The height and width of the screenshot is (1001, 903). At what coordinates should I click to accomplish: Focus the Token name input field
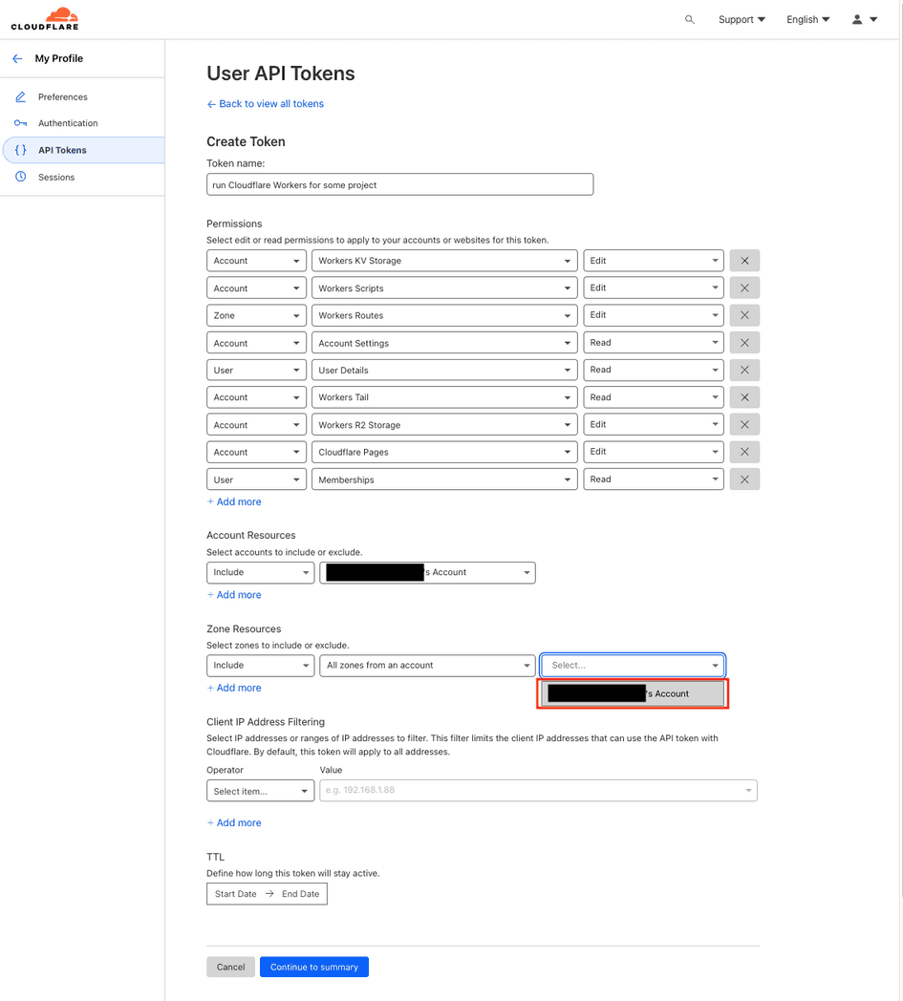point(399,184)
